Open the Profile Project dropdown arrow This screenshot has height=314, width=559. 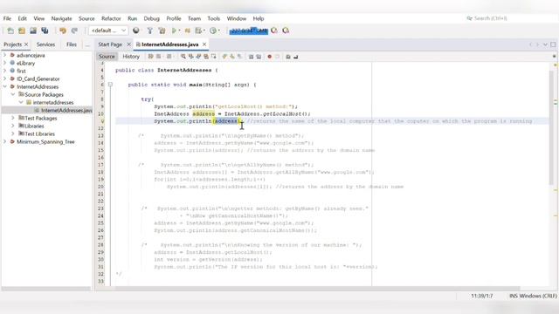204,31
